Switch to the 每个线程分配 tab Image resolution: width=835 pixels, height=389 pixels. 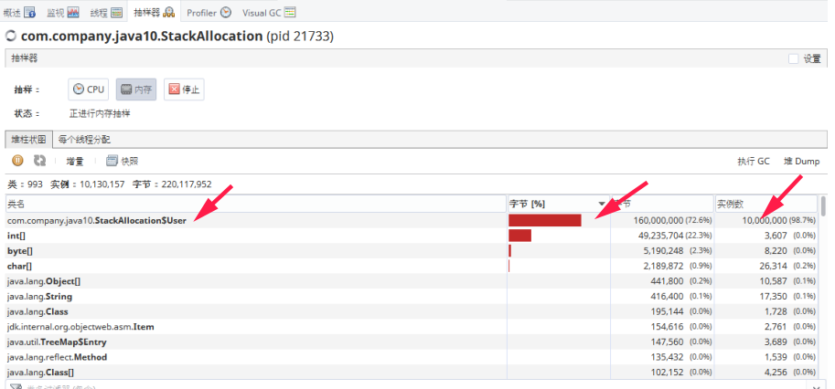pos(84,140)
